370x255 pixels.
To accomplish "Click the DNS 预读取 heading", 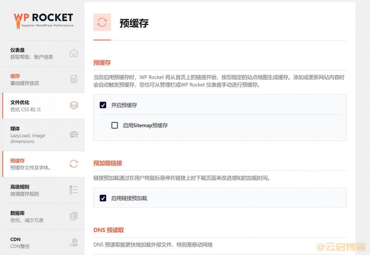I will (108, 230).
